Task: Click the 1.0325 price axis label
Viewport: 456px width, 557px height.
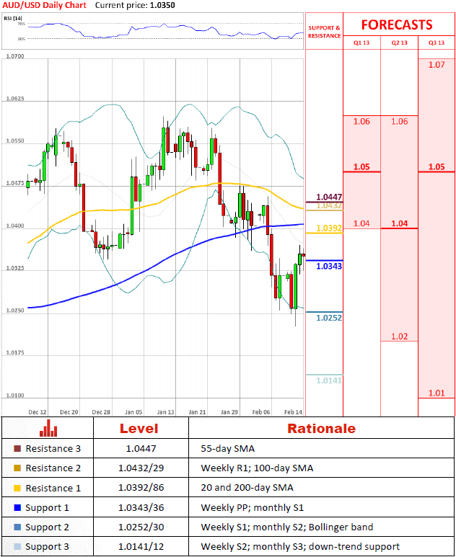Action: 15,268
